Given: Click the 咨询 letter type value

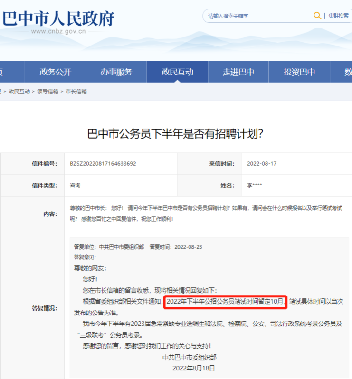Looking at the screenshot, I should click(75, 185).
